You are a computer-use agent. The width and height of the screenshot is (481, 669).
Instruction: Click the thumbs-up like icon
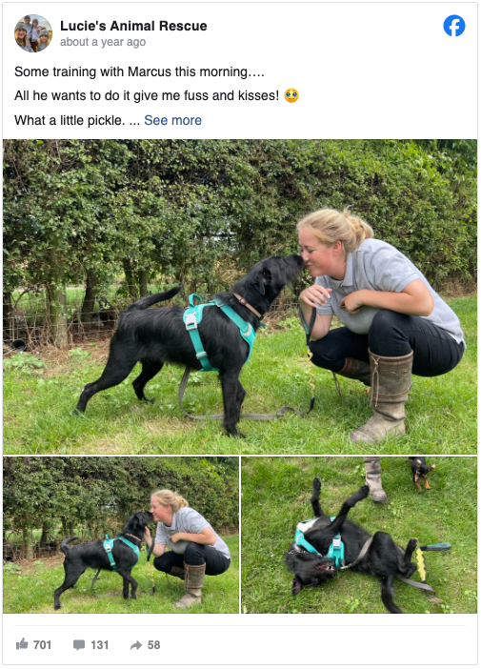22,644
